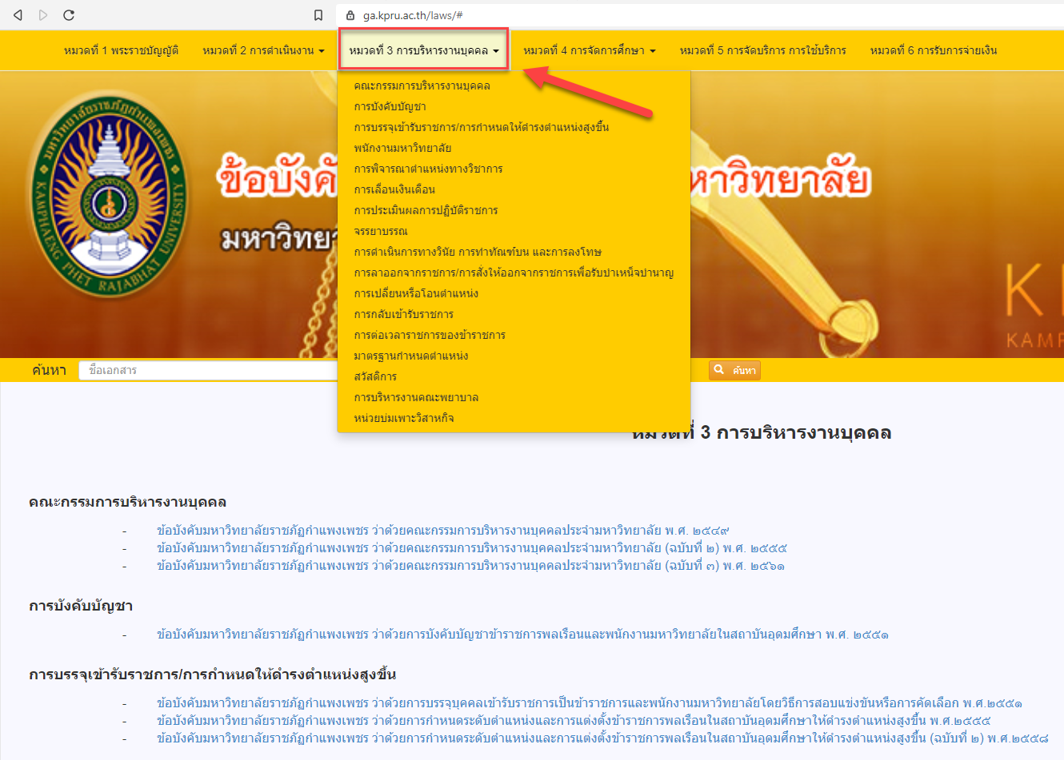
Task: Open the first regulation link ending พ.ศ. ๒๕๔๙
Action: [443, 531]
